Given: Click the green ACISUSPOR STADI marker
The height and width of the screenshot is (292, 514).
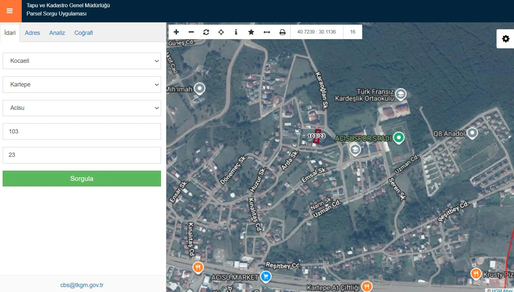Looking at the screenshot, I should tap(399, 138).
